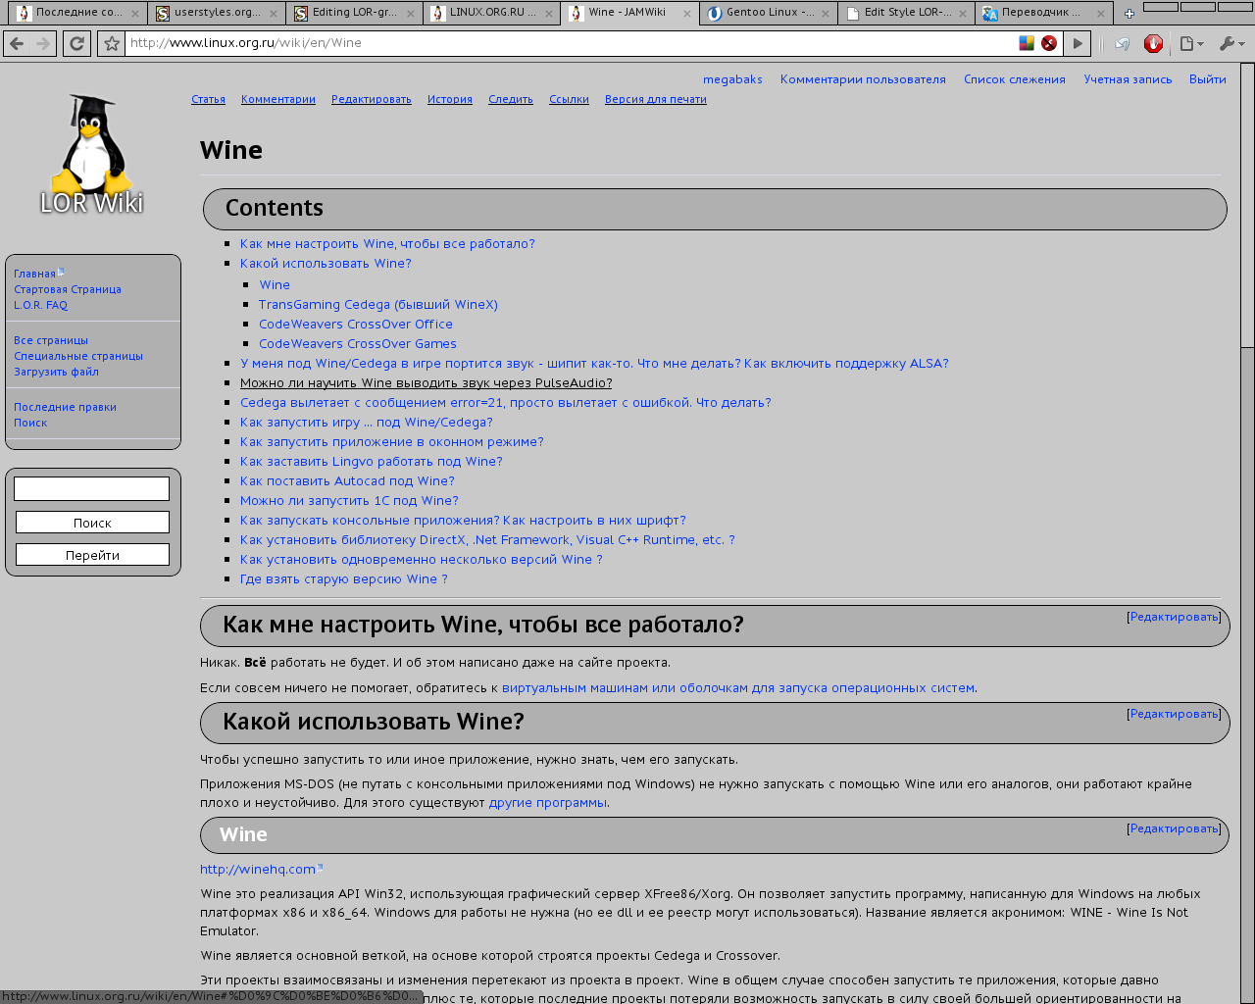Open a new tab with the plus button
The width and height of the screenshot is (1255, 1004).
pos(1129,14)
